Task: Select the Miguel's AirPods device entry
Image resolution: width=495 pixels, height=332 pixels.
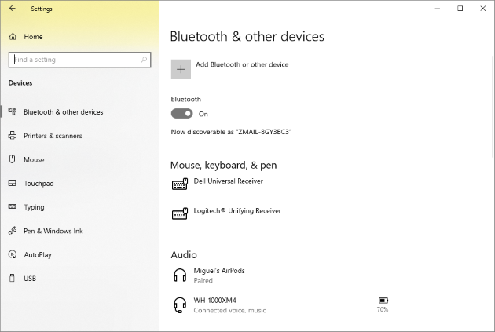Action: coord(219,271)
